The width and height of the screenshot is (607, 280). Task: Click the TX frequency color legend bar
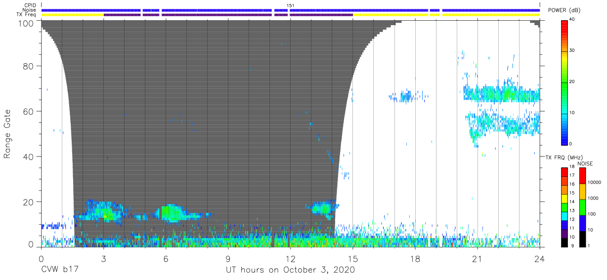pyautogui.click(x=564, y=207)
